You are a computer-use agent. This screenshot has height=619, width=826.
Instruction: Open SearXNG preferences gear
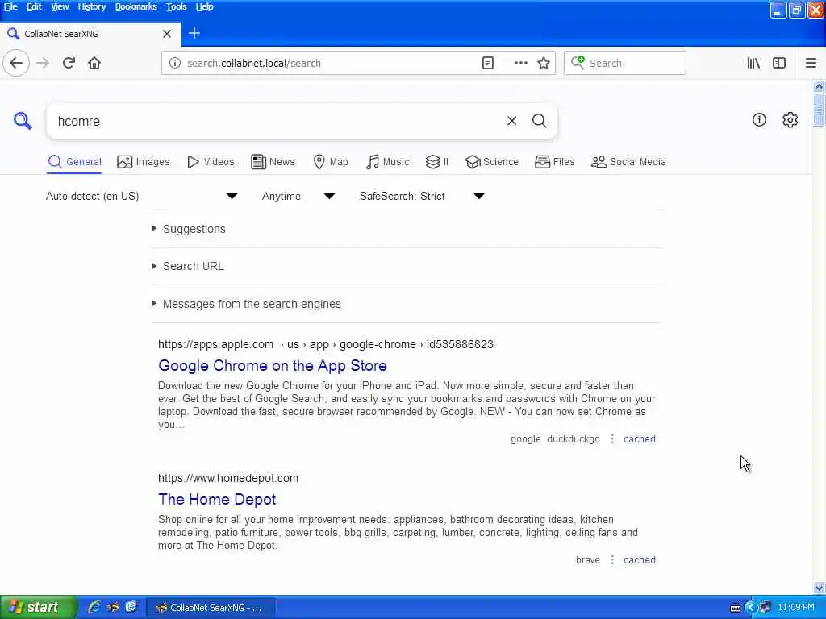point(791,120)
